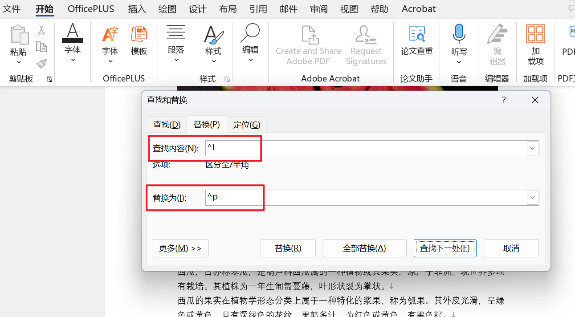Switch to the Mailings ribbon tab
The width and height of the screenshot is (575, 317).
(289, 9)
